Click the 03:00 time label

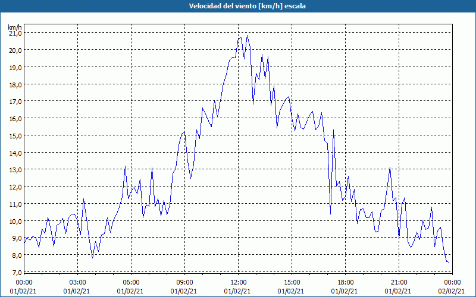tap(77, 283)
